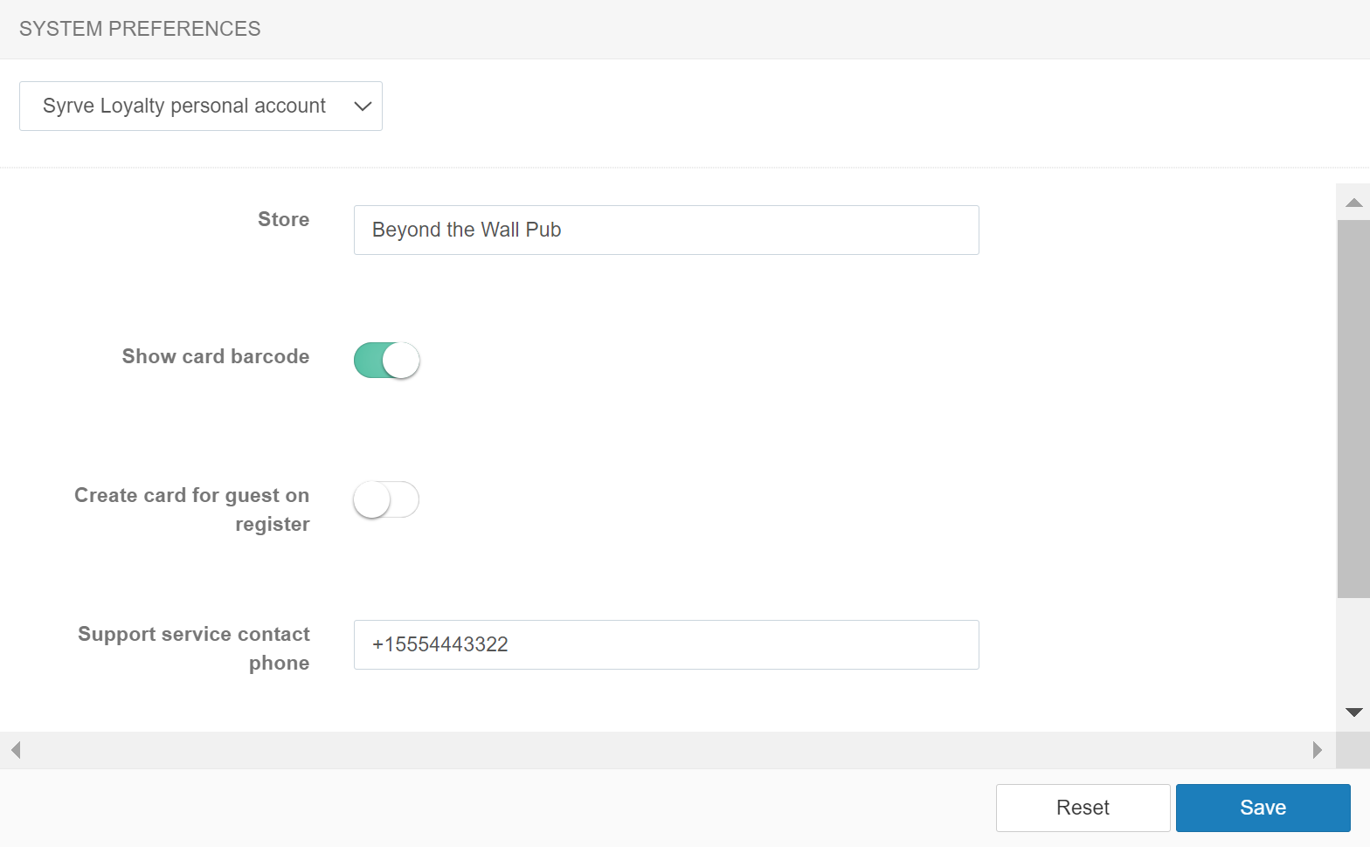Click the Store label
This screenshot has width=1370, height=860.
tap(283, 220)
